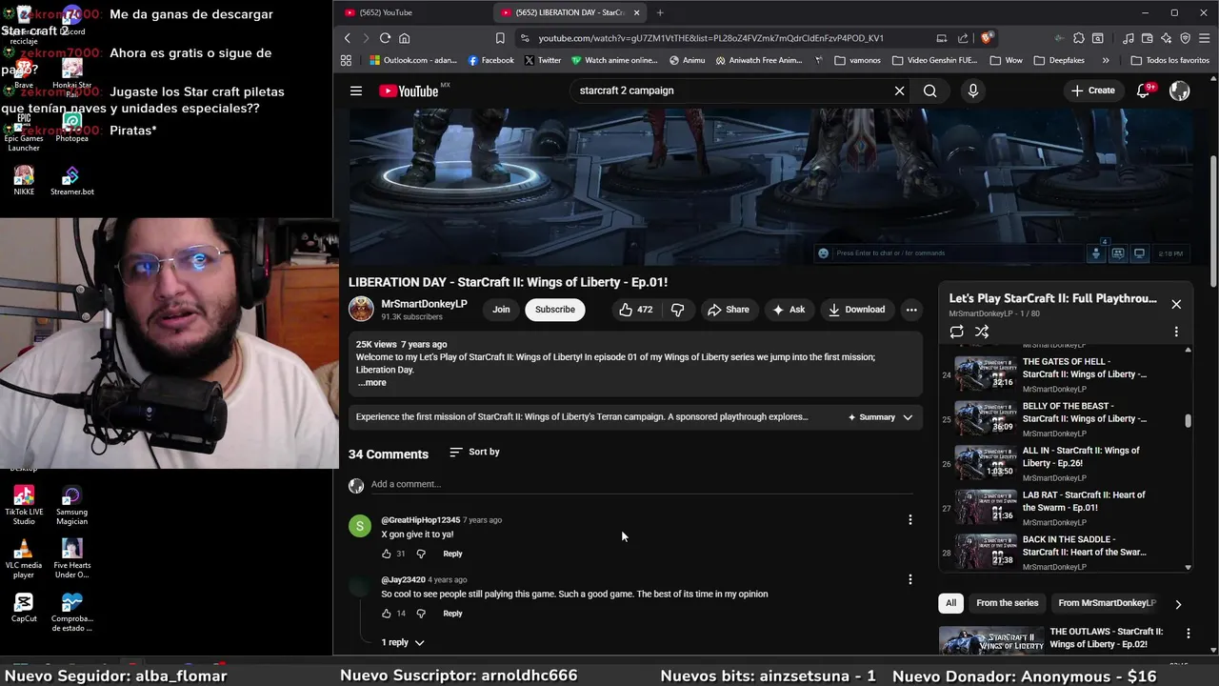Image resolution: width=1219 pixels, height=686 pixels.
Task: Click the Ask button
Action: pos(789,310)
